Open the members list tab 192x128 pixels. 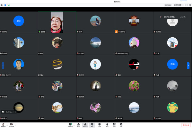click(x=85, y=125)
